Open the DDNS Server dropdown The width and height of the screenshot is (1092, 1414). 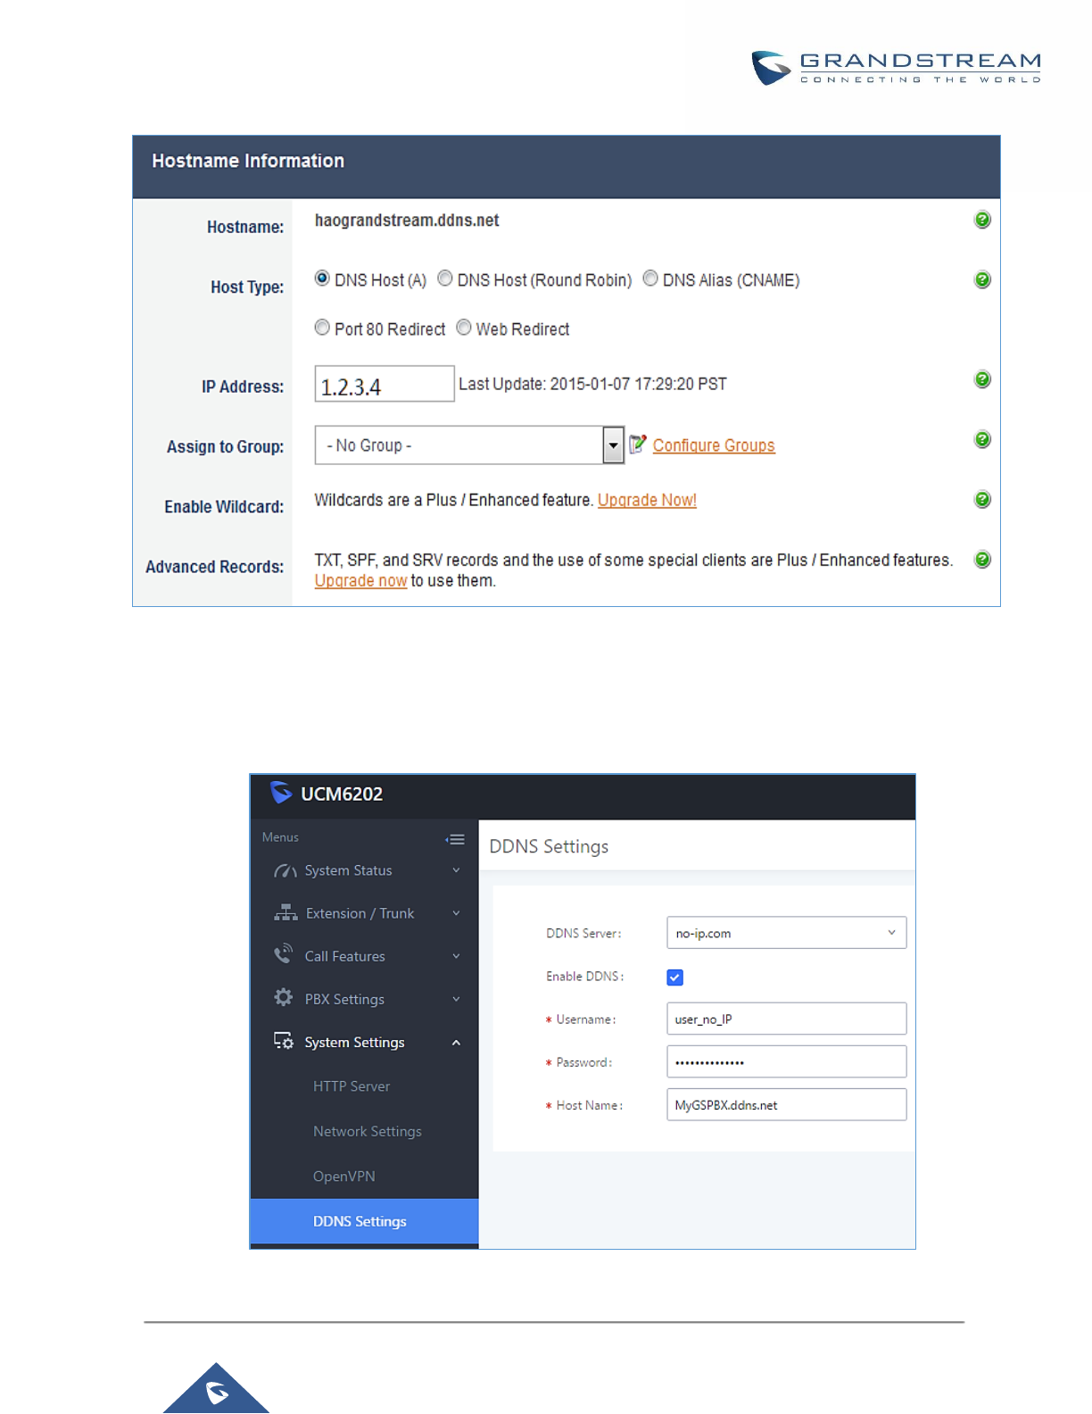point(786,933)
